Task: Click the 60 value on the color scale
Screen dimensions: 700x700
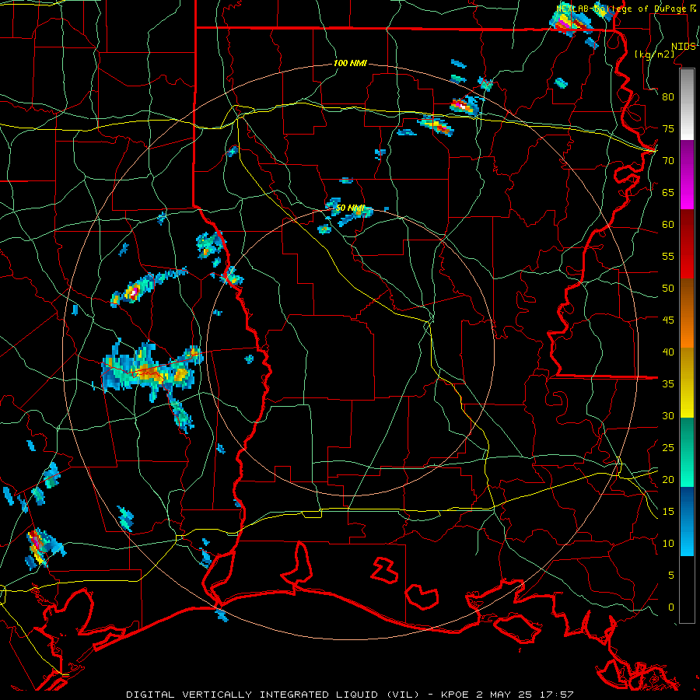Action: click(668, 224)
